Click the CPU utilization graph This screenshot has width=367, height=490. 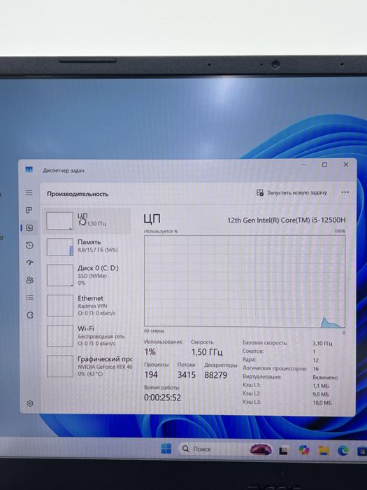tap(245, 281)
